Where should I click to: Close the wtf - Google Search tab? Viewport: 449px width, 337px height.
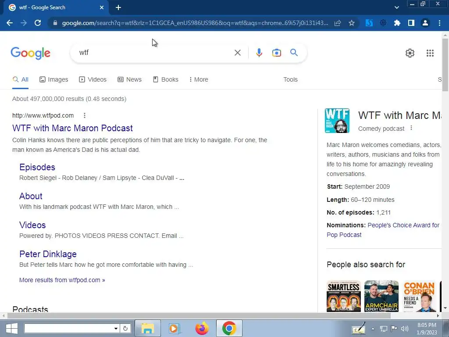click(x=102, y=7)
